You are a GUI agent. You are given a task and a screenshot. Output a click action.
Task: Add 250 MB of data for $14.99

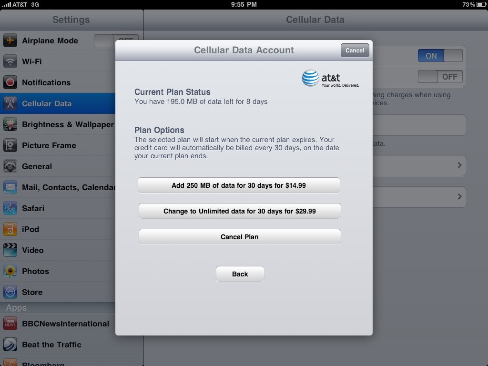point(239,185)
